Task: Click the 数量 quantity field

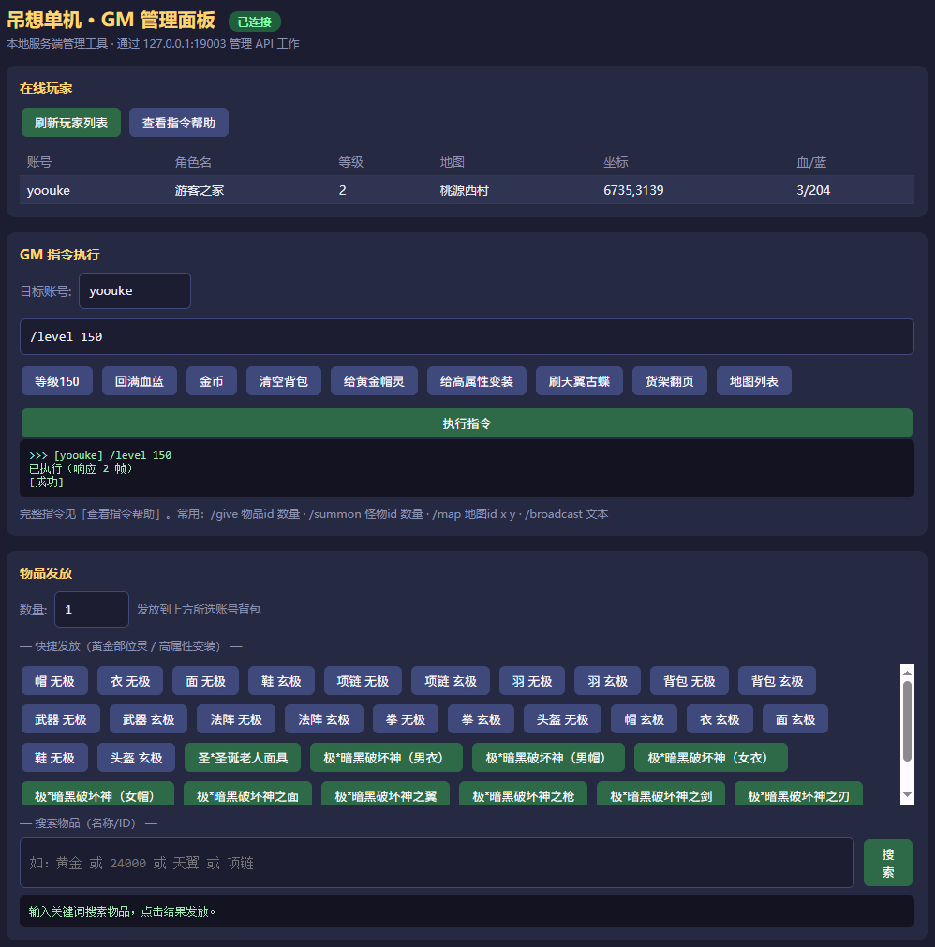Action: tap(92, 610)
